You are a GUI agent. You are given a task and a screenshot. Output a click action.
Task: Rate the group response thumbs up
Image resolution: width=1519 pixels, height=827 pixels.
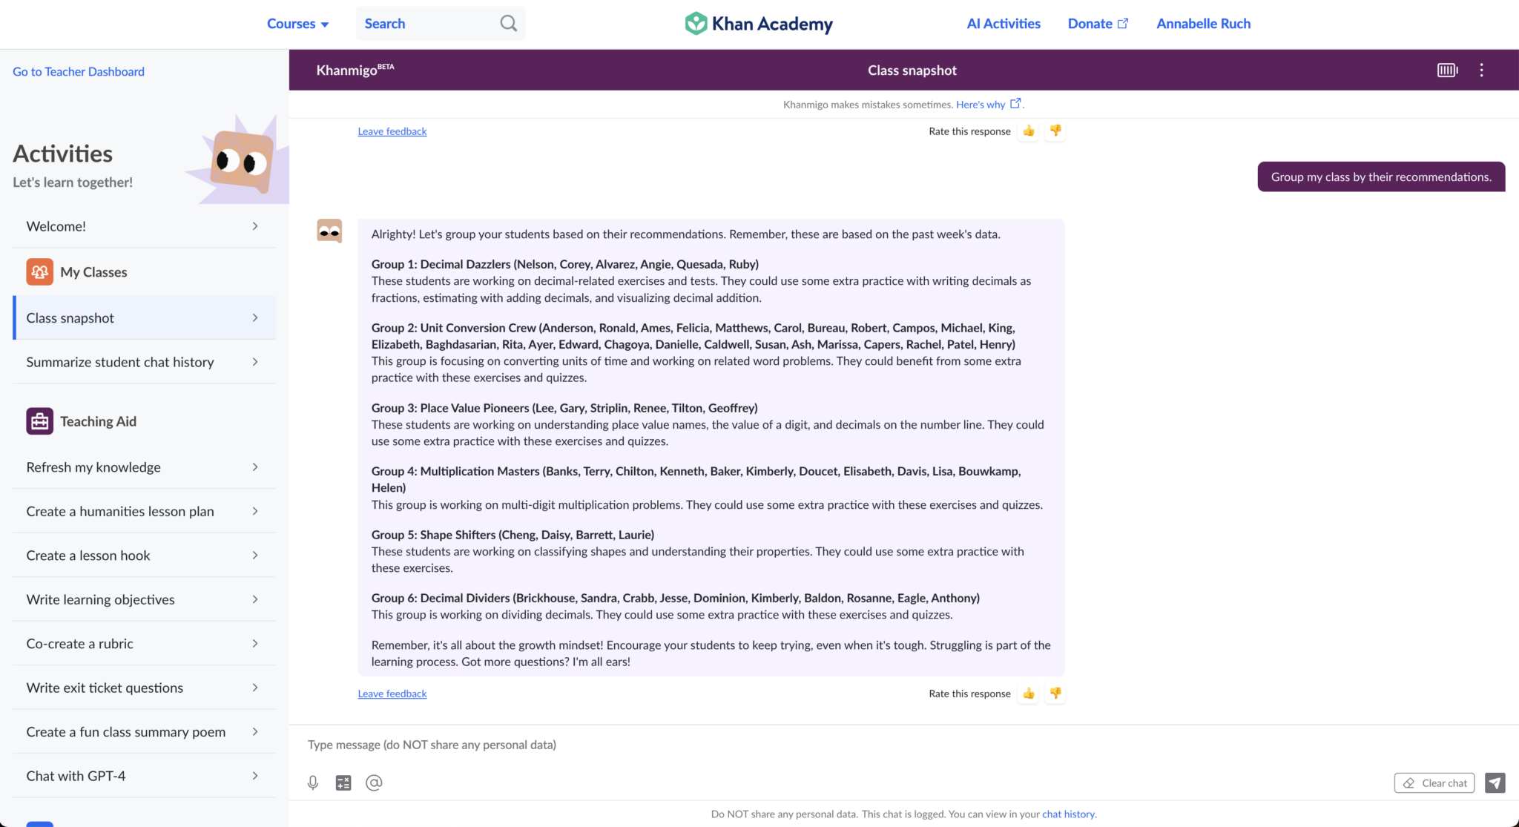point(1028,693)
